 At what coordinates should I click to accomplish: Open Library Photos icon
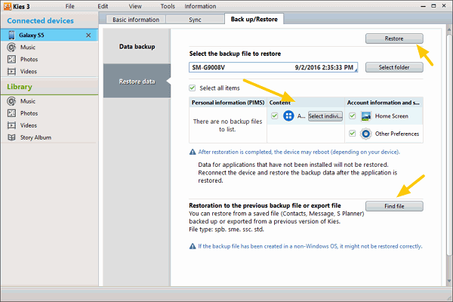[x=11, y=113]
